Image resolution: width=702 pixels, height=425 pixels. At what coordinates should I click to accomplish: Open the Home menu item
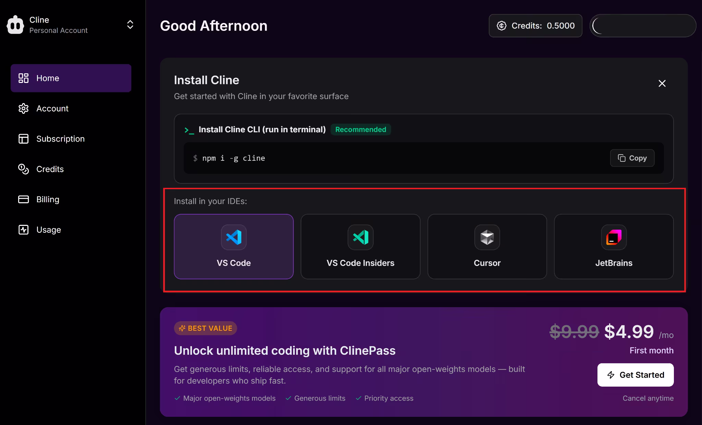tap(71, 78)
